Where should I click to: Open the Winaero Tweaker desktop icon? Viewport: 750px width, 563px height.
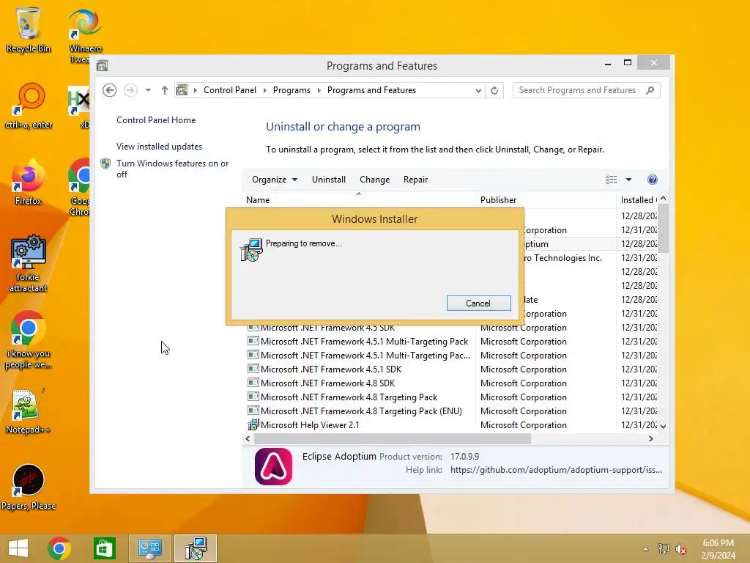(85, 36)
